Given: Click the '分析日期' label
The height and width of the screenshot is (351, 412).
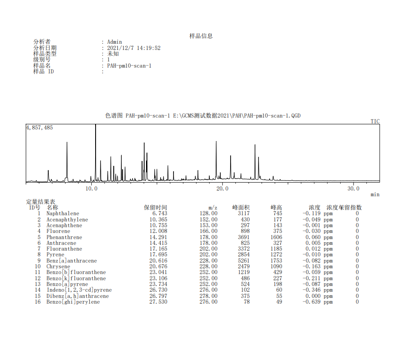Looking at the screenshot, I should pos(45,48).
